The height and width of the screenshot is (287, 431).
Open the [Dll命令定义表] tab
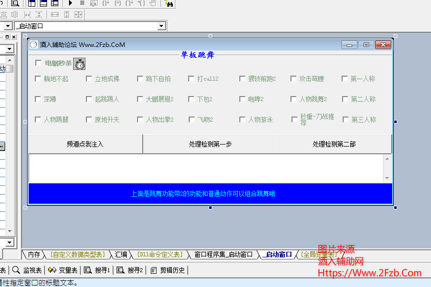tap(160, 255)
